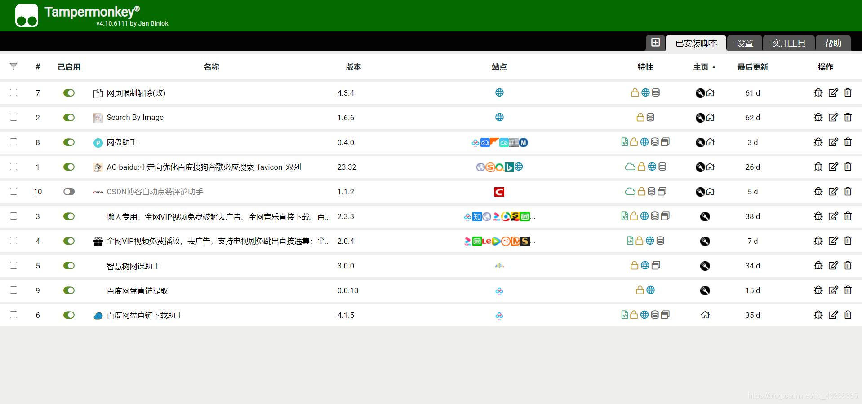Sort by 名称 column header
This screenshot has height=404, width=862.
[211, 67]
